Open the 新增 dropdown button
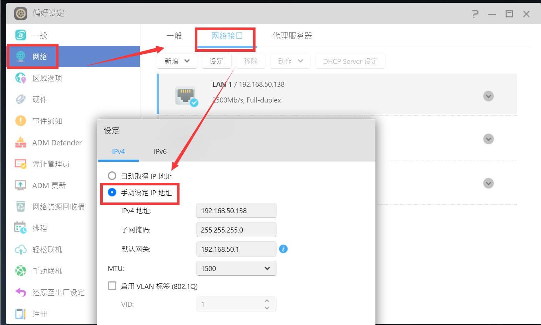Screen dimensions: 541x325 177,61
